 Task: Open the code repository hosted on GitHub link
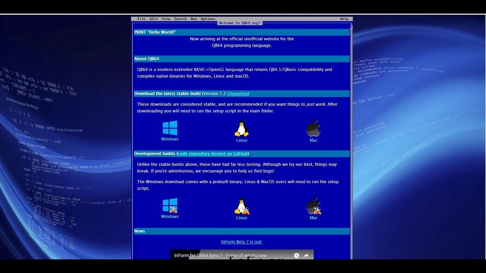tap(213, 154)
